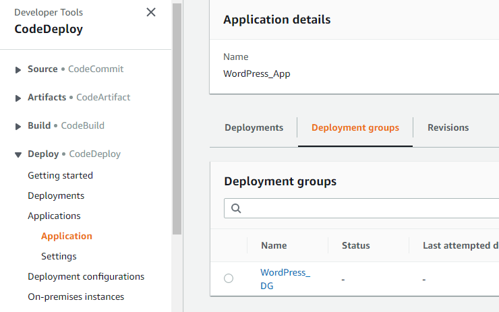Screen dimensions: 499x312
Task: Collapse the Deploy CodeDeploy section
Action: click(18, 154)
